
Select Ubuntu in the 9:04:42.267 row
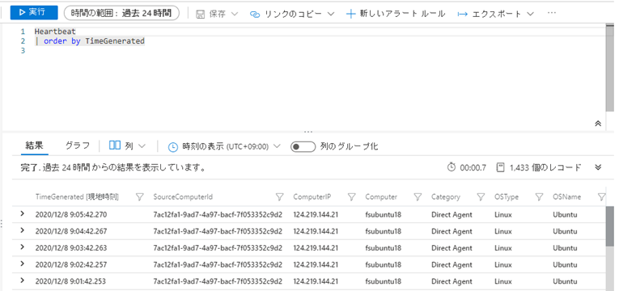[565, 231]
